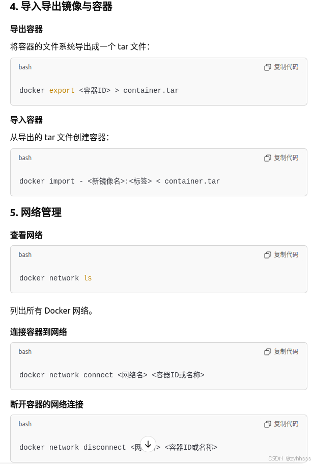The height and width of the screenshot is (464, 313).
Task: Click the bash language badge on the export block
Action: (25, 67)
